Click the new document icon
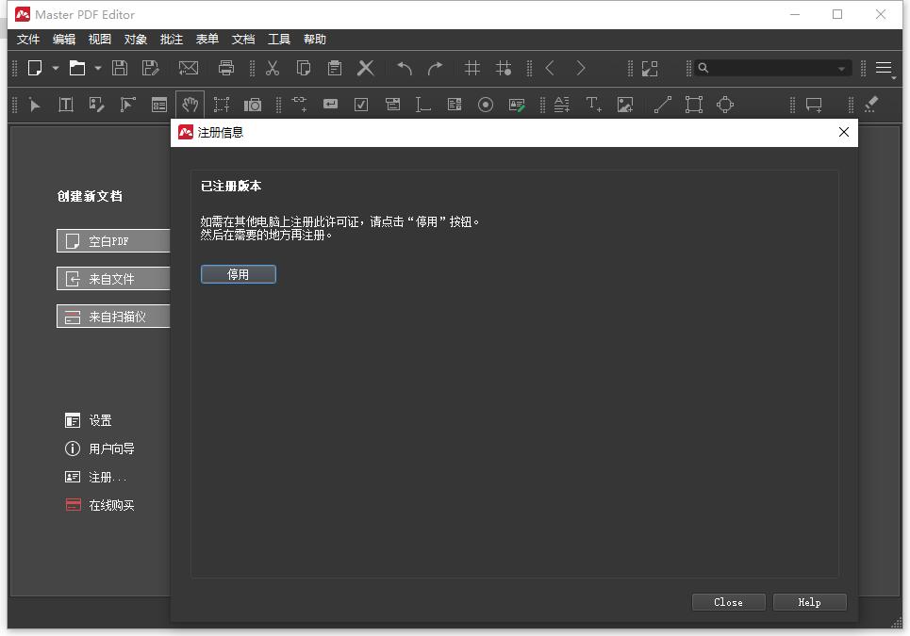Image resolution: width=910 pixels, height=636 pixels. coord(35,68)
